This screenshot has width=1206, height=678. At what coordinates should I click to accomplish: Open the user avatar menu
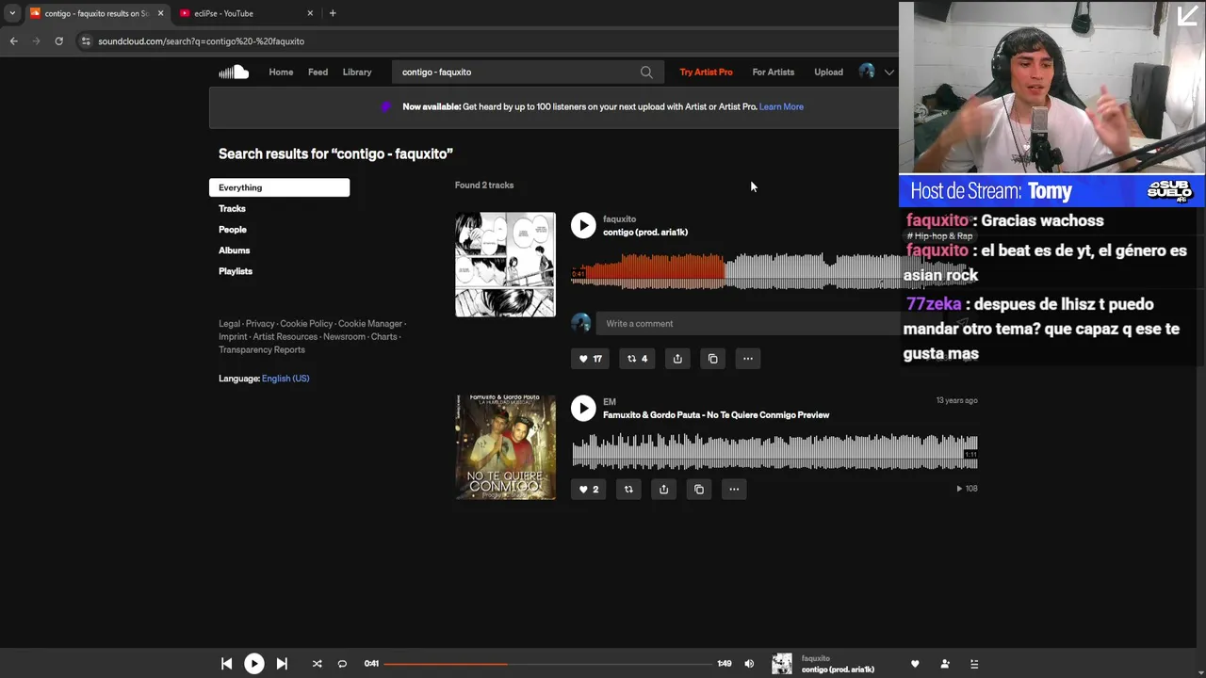[867, 72]
